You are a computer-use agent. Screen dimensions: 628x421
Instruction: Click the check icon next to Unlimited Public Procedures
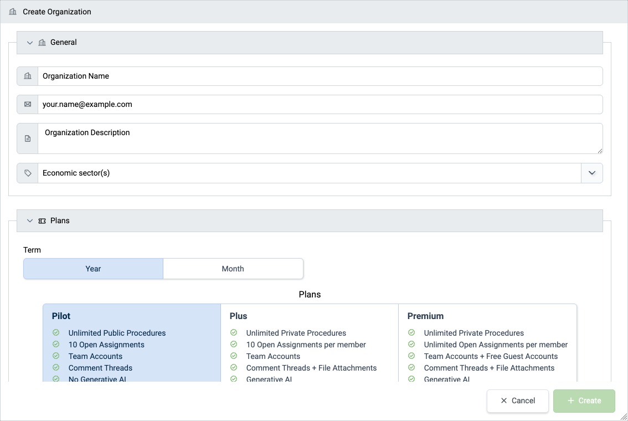[x=56, y=332]
